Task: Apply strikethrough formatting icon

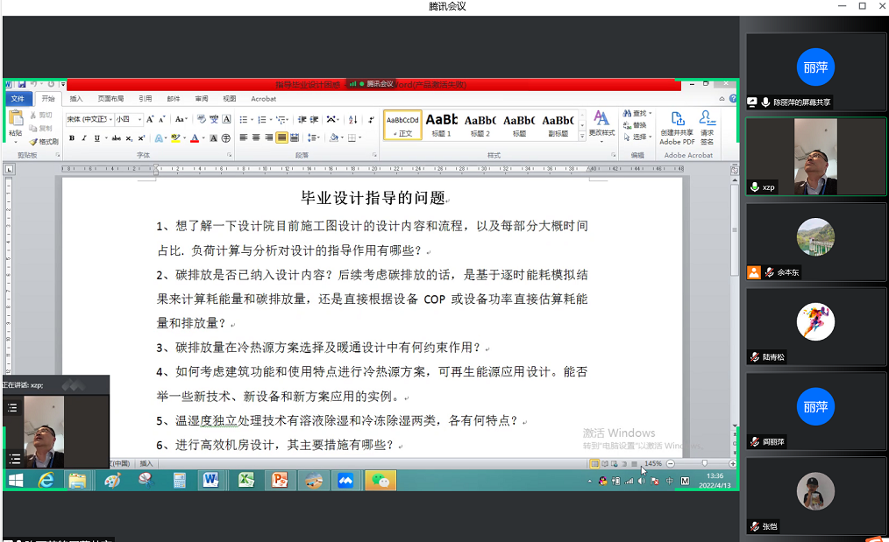Action: coord(117,138)
